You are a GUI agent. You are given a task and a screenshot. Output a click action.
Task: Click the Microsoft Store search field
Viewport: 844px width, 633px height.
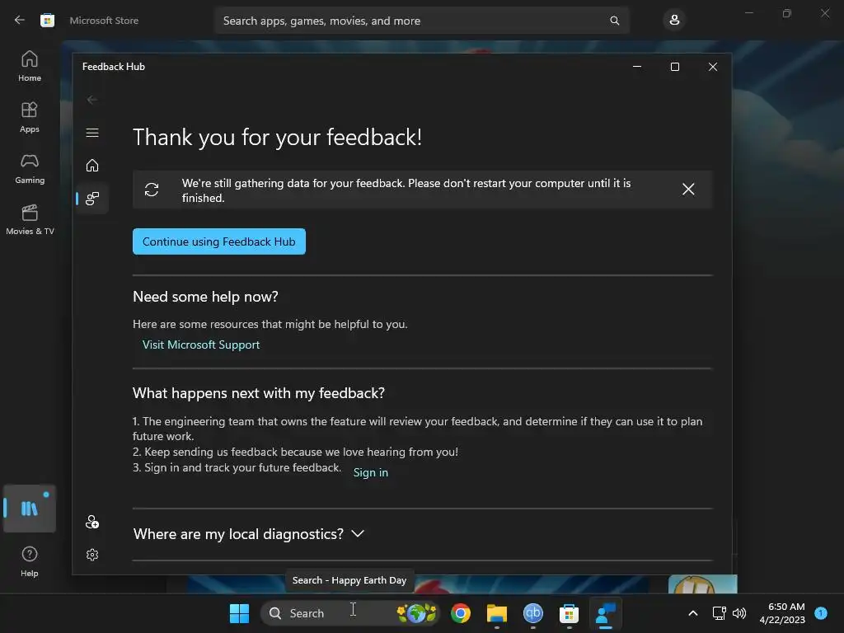pyautogui.click(x=422, y=21)
